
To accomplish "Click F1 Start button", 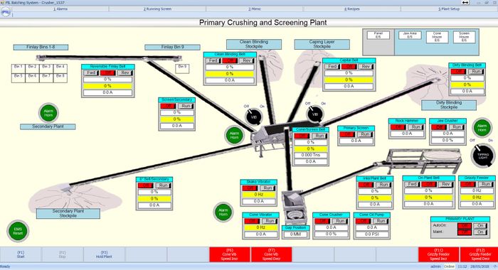I will (21, 254).
